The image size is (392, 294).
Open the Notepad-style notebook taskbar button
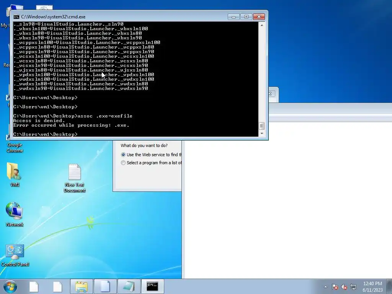[x=129, y=286]
